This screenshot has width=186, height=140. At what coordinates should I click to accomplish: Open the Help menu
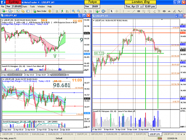click(50, 7)
